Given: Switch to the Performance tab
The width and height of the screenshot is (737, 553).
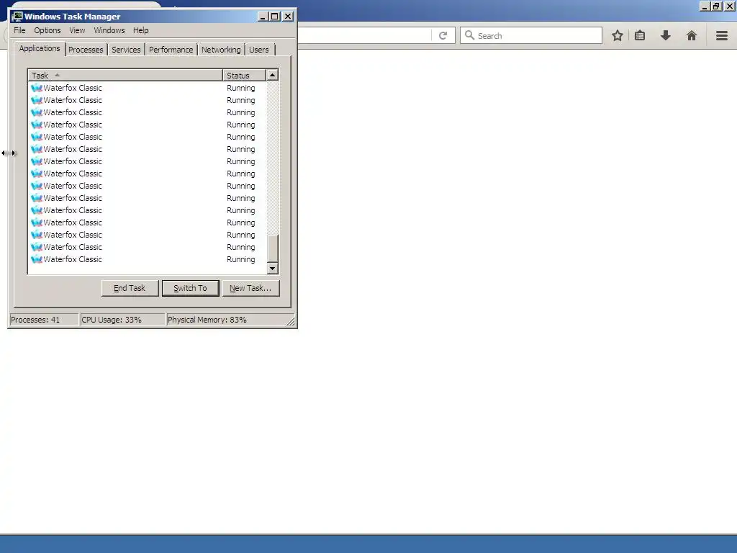Looking at the screenshot, I should [171, 50].
